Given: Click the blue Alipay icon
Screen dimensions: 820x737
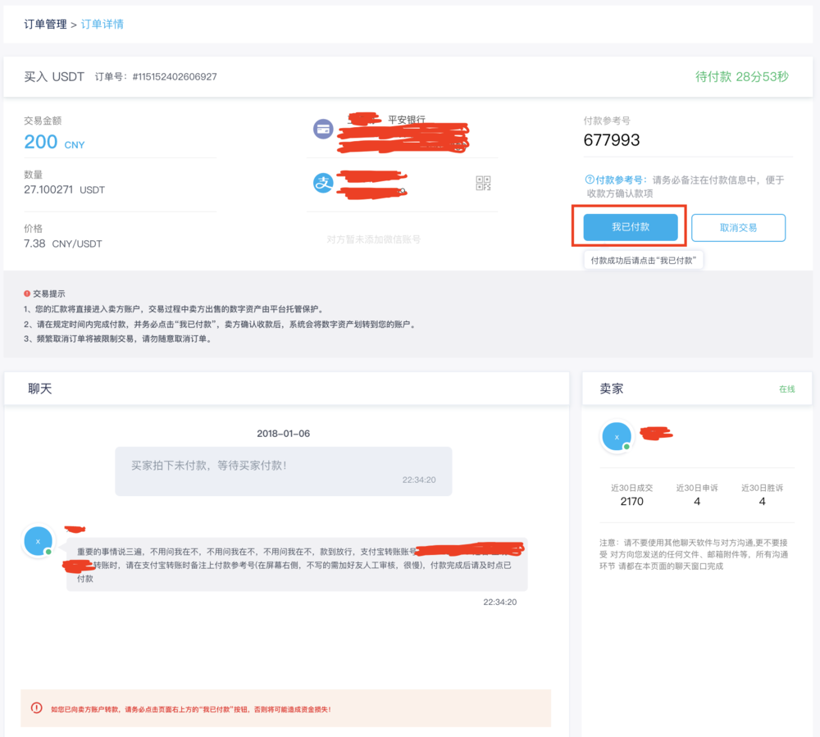Looking at the screenshot, I should click(323, 184).
